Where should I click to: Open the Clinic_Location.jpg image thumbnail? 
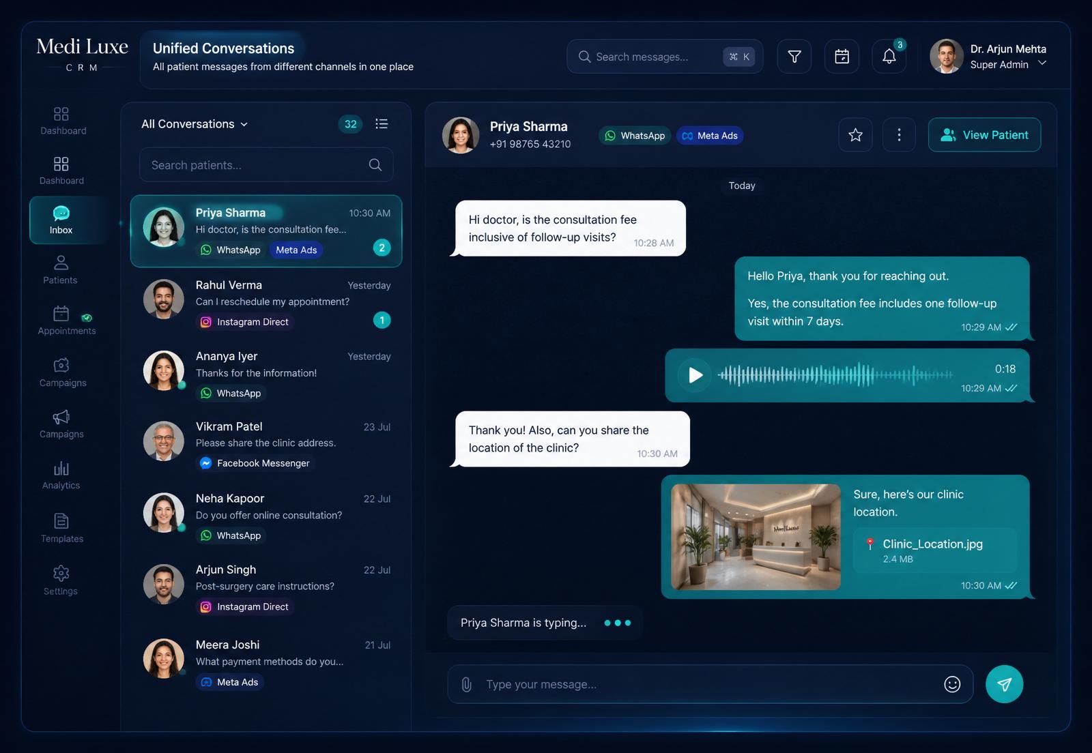tap(756, 537)
